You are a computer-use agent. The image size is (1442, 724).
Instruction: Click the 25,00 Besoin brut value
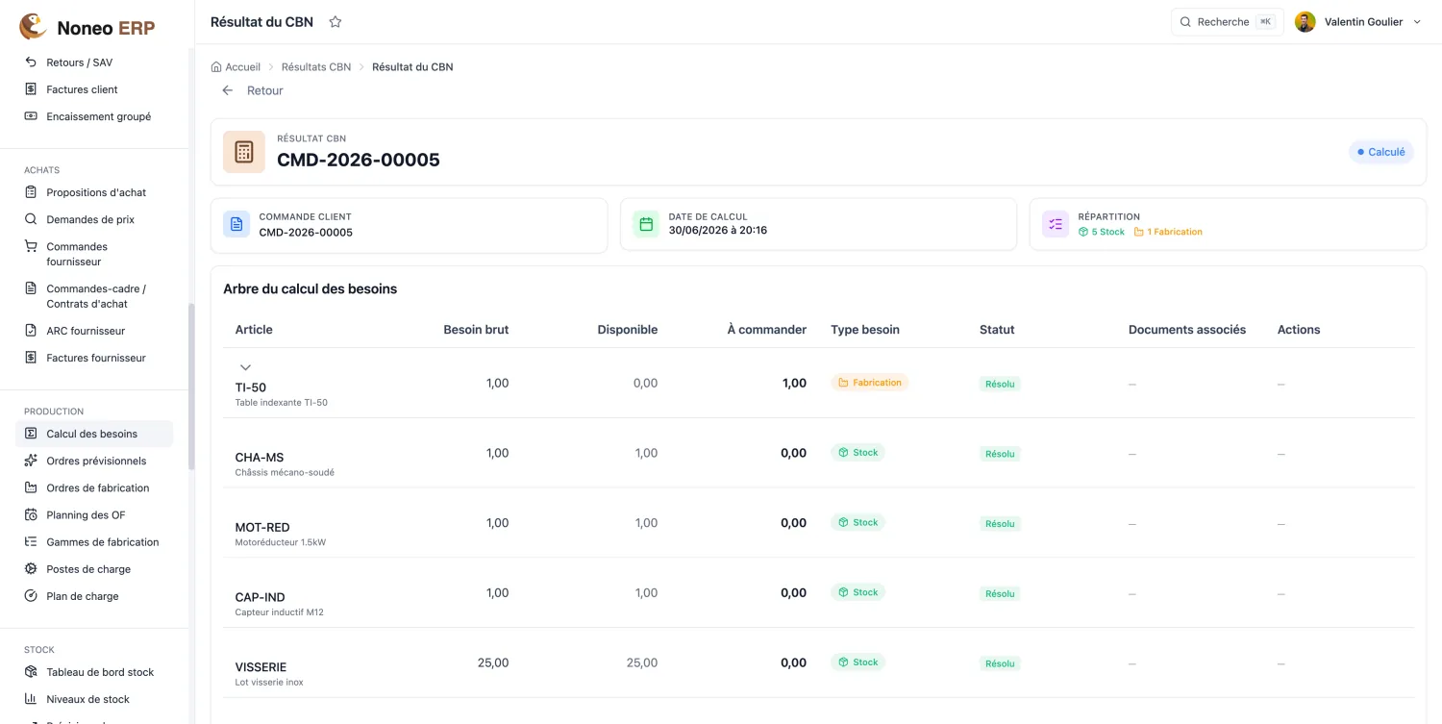[x=493, y=662]
